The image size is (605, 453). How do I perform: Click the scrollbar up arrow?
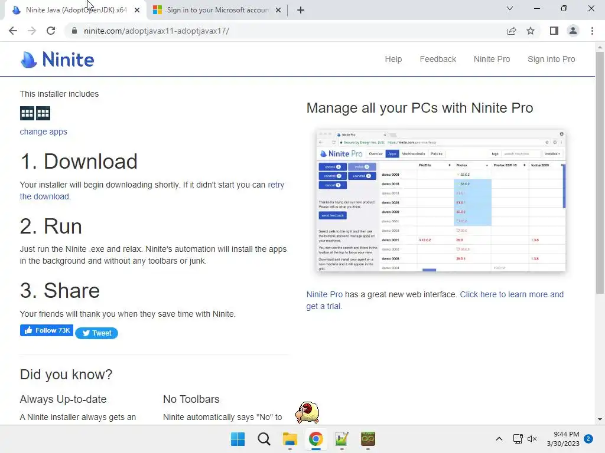[600, 47]
